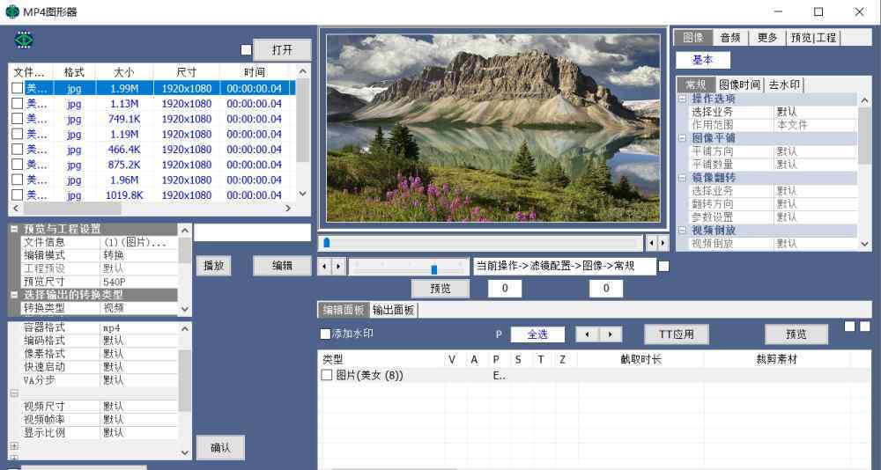Click the 预览 button beside TT应用

(x=796, y=334)
